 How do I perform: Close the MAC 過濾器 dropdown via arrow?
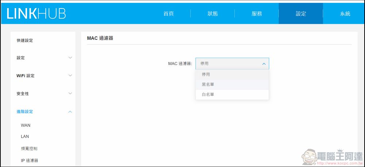tap(264, 64)
